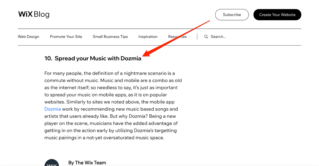Click the search magnifier icon
The height and width of the screenshot is (166, 319).
206,37
